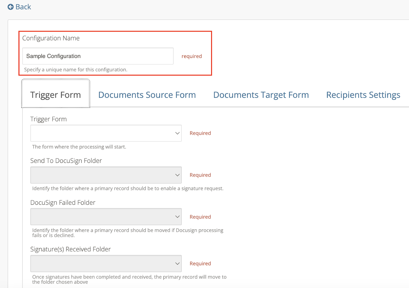Image resolution: width=409 pixels, height=288 pixels.
Task: Click the Required label beside DocuSign Failed Folder
Action: point(200,217)
